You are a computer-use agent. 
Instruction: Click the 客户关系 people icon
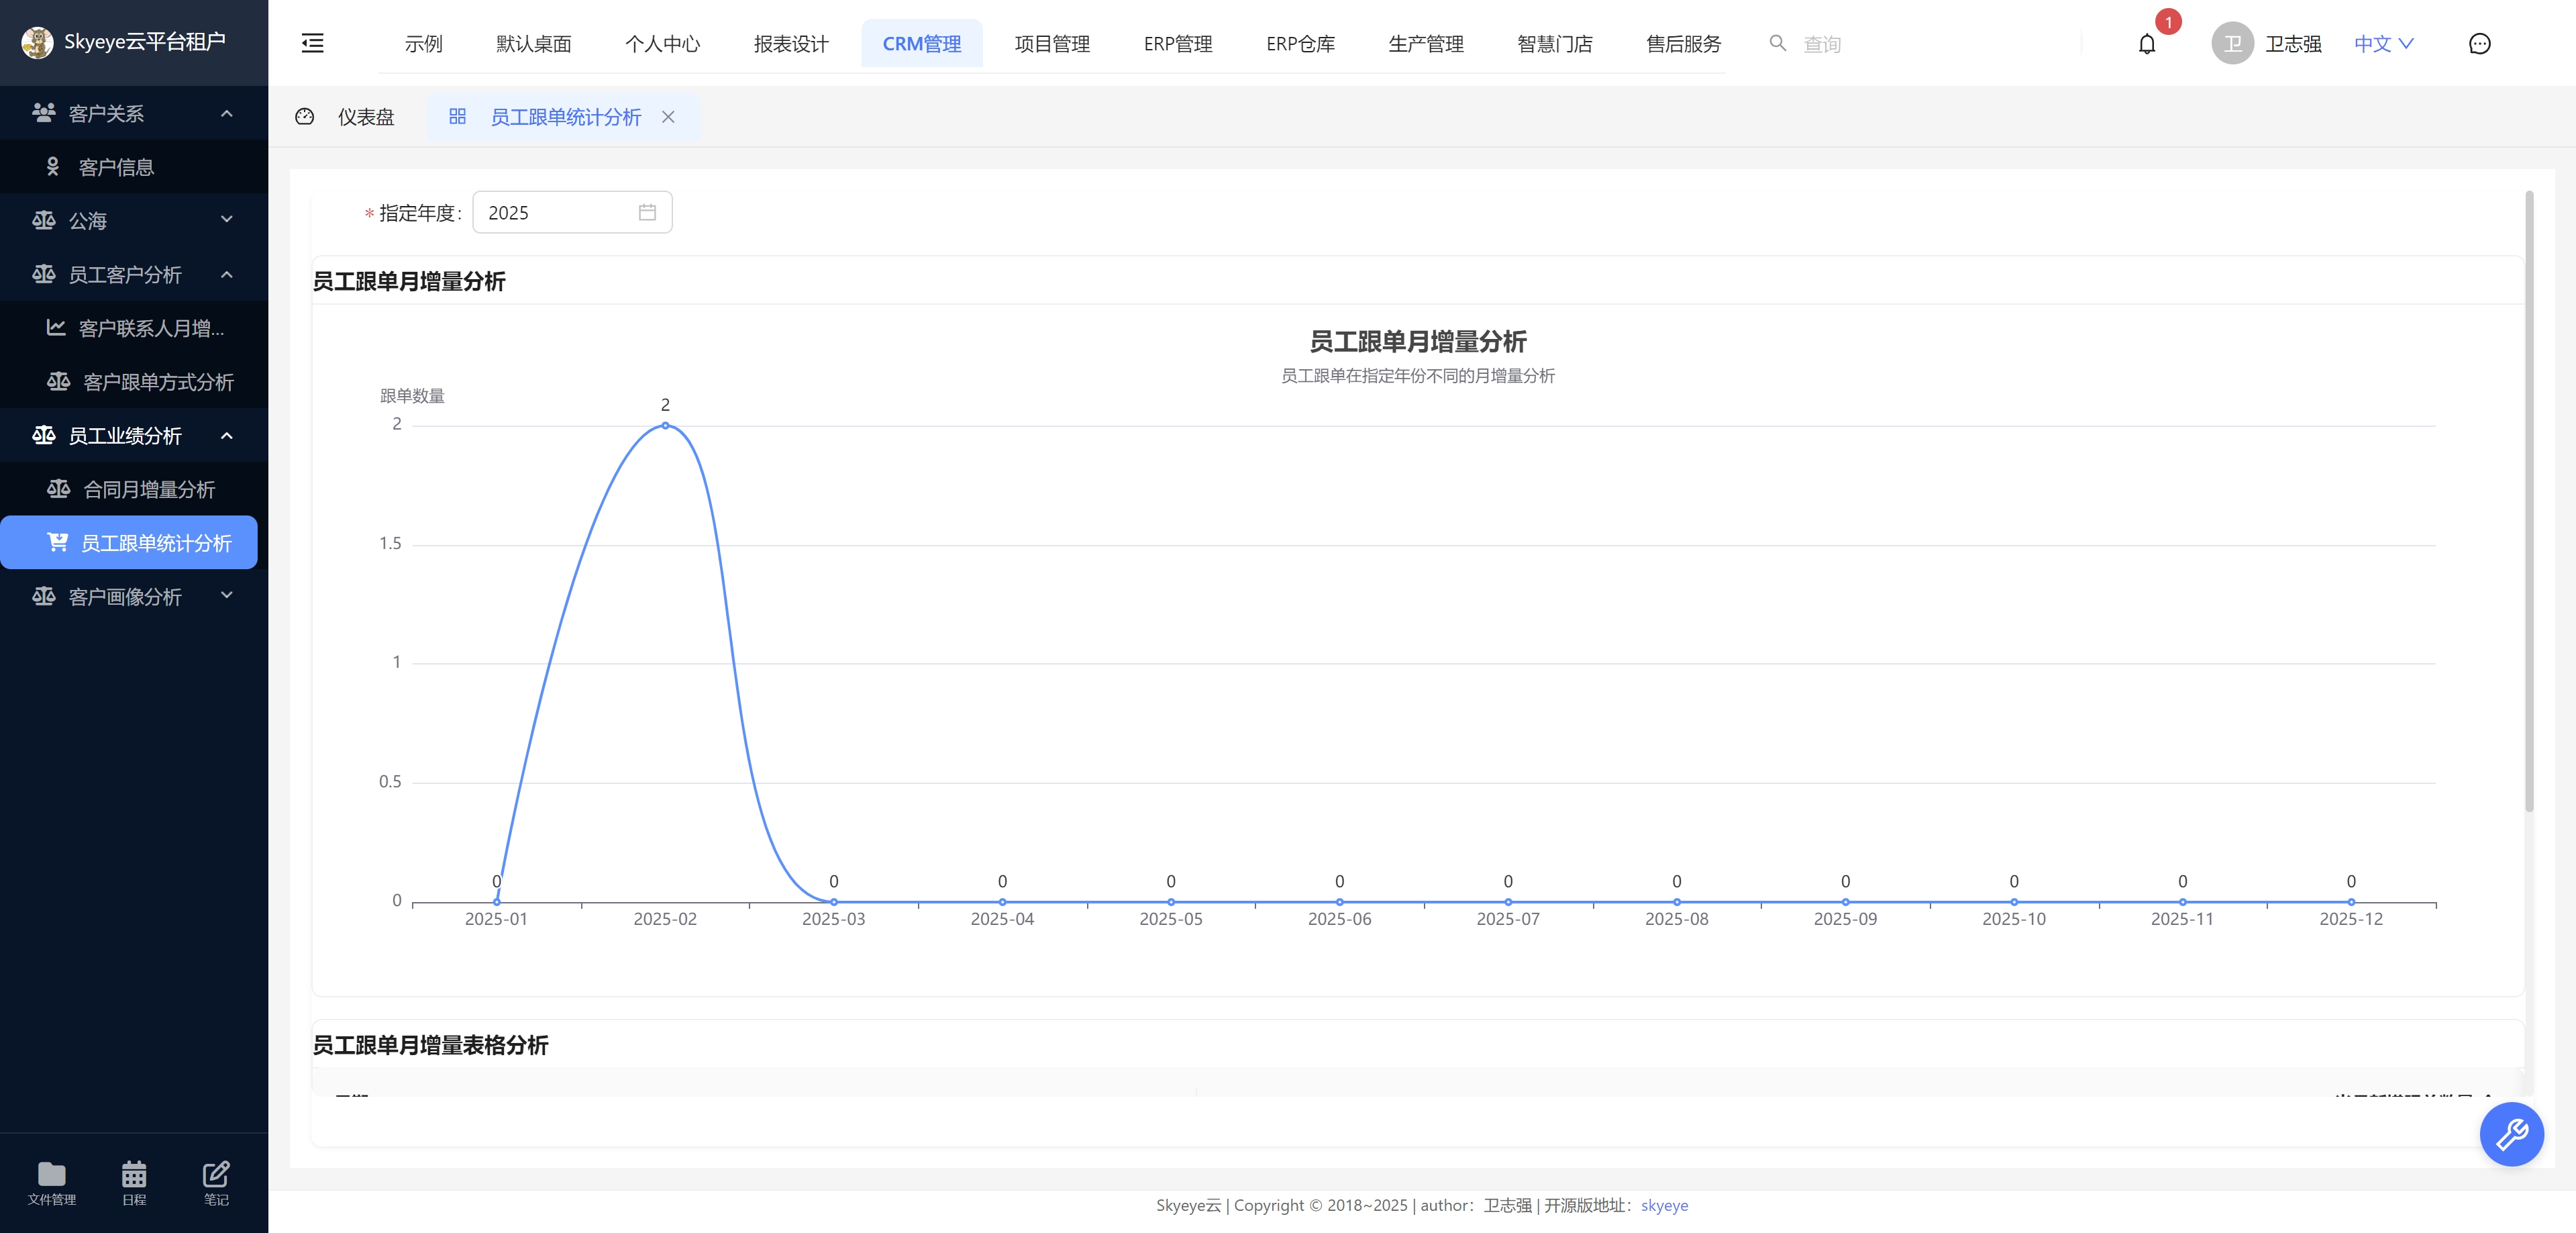(x=43, y=113)
